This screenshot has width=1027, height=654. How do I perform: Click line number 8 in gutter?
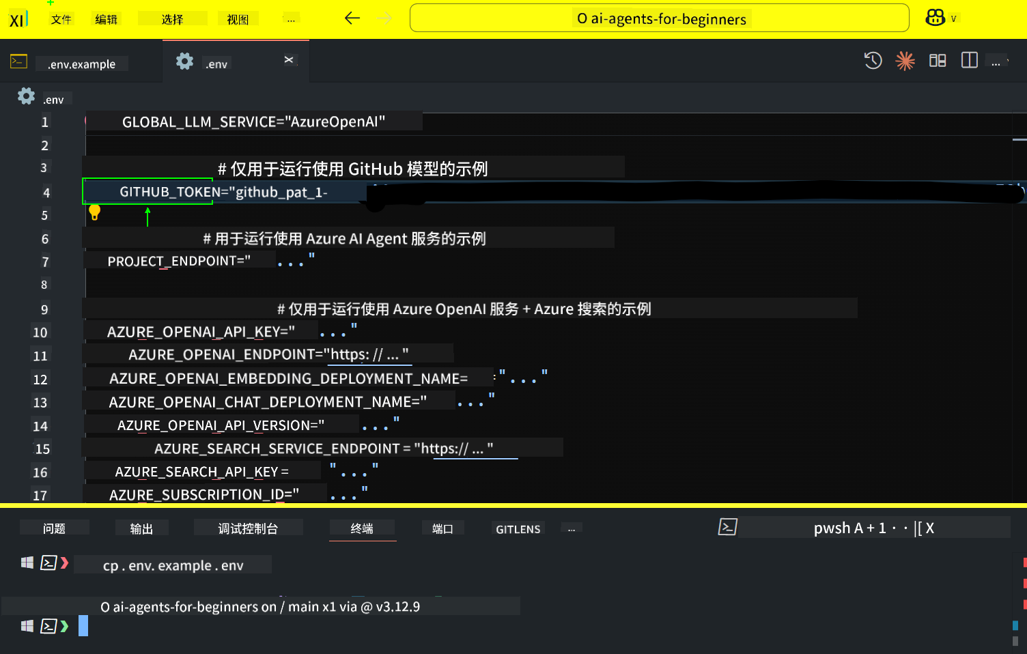44,285
